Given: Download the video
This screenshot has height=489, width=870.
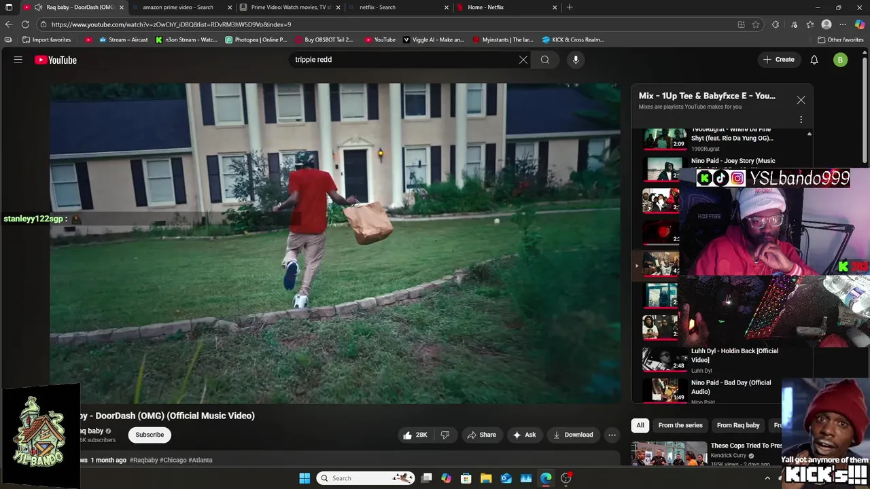Looking at the screenshot, I should click(573, 435).
